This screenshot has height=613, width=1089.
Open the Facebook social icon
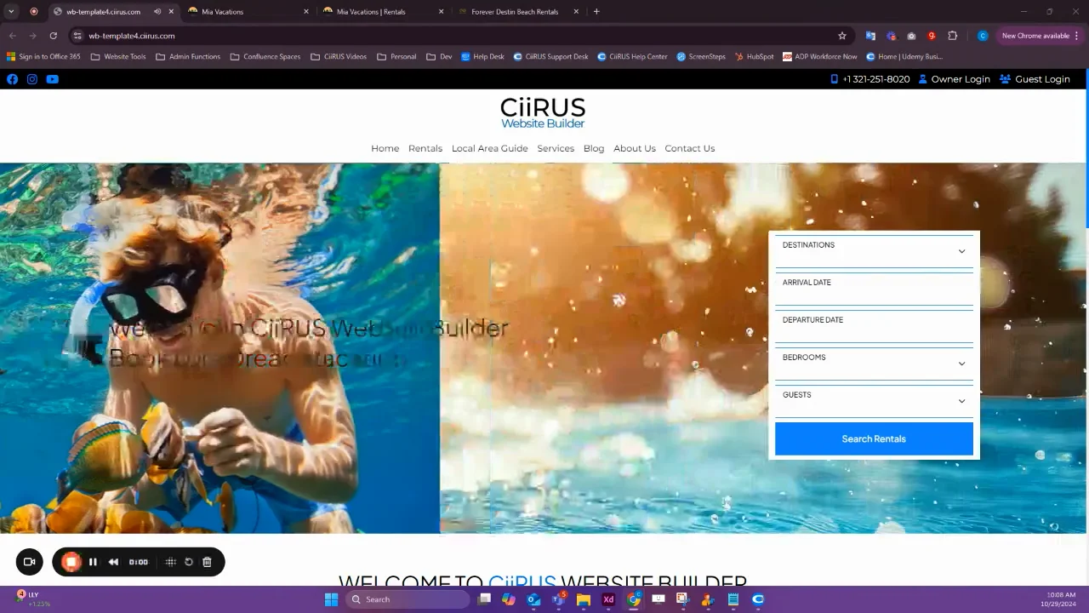click(12, 79)
